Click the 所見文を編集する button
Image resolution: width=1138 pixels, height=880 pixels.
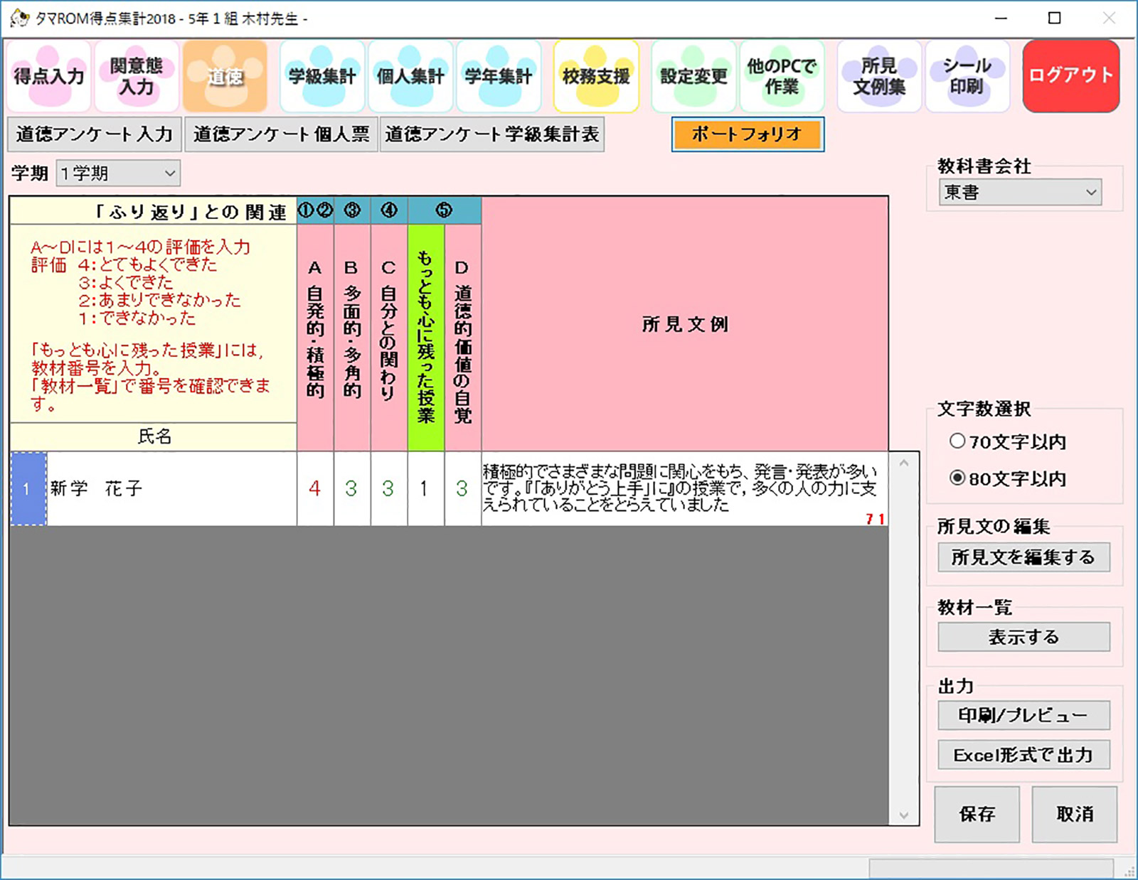pyautogui.click(x=1023, y=557)
